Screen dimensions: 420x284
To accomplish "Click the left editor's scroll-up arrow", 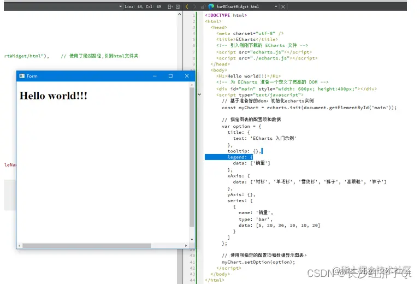I will [180, 14].
